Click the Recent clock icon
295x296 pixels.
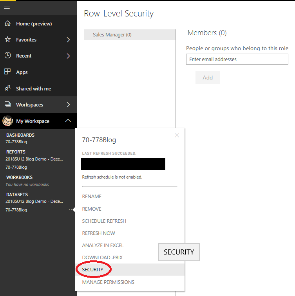(x=7, y=56)
